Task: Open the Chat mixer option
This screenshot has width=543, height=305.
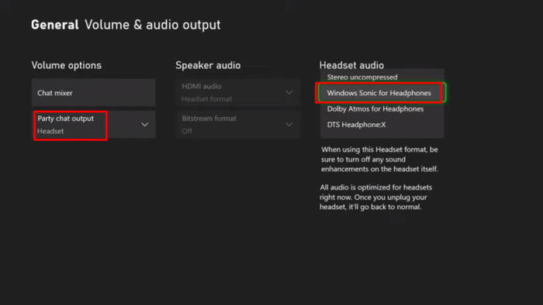Action: tap(94, 93)
